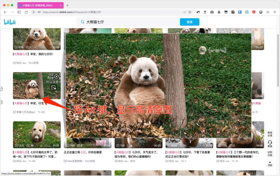Expand the toolbar overflow chevron
The width and height of the screenshot is (280, 176).
[x=267, y=12]
